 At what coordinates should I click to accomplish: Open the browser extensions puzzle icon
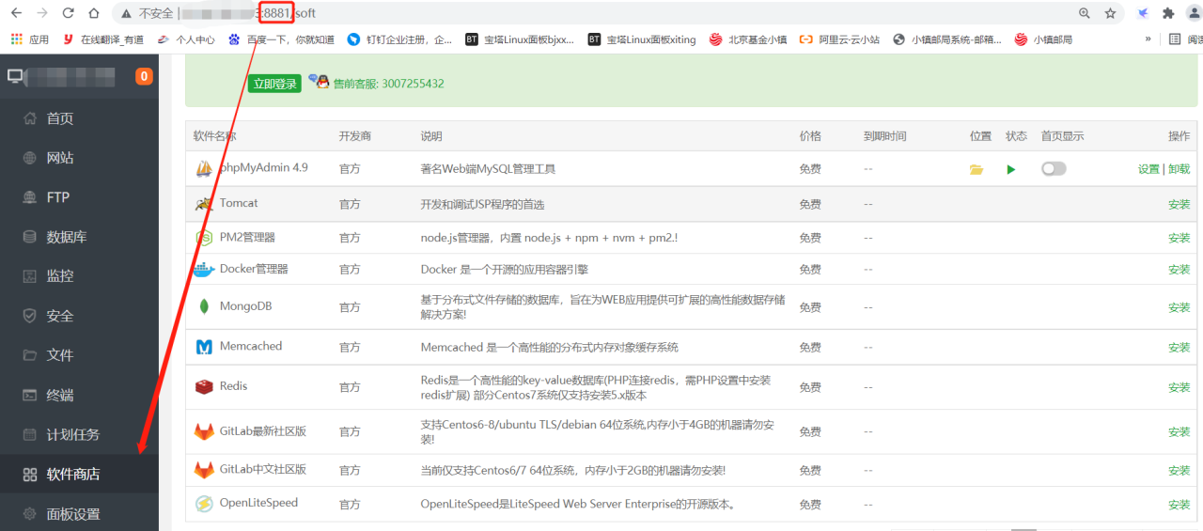[1168, 13]
